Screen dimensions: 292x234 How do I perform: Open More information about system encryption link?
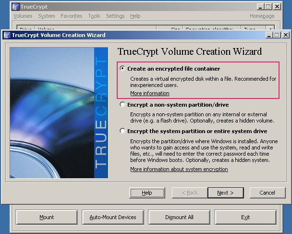pyautogui.click(x=179, y=169)
